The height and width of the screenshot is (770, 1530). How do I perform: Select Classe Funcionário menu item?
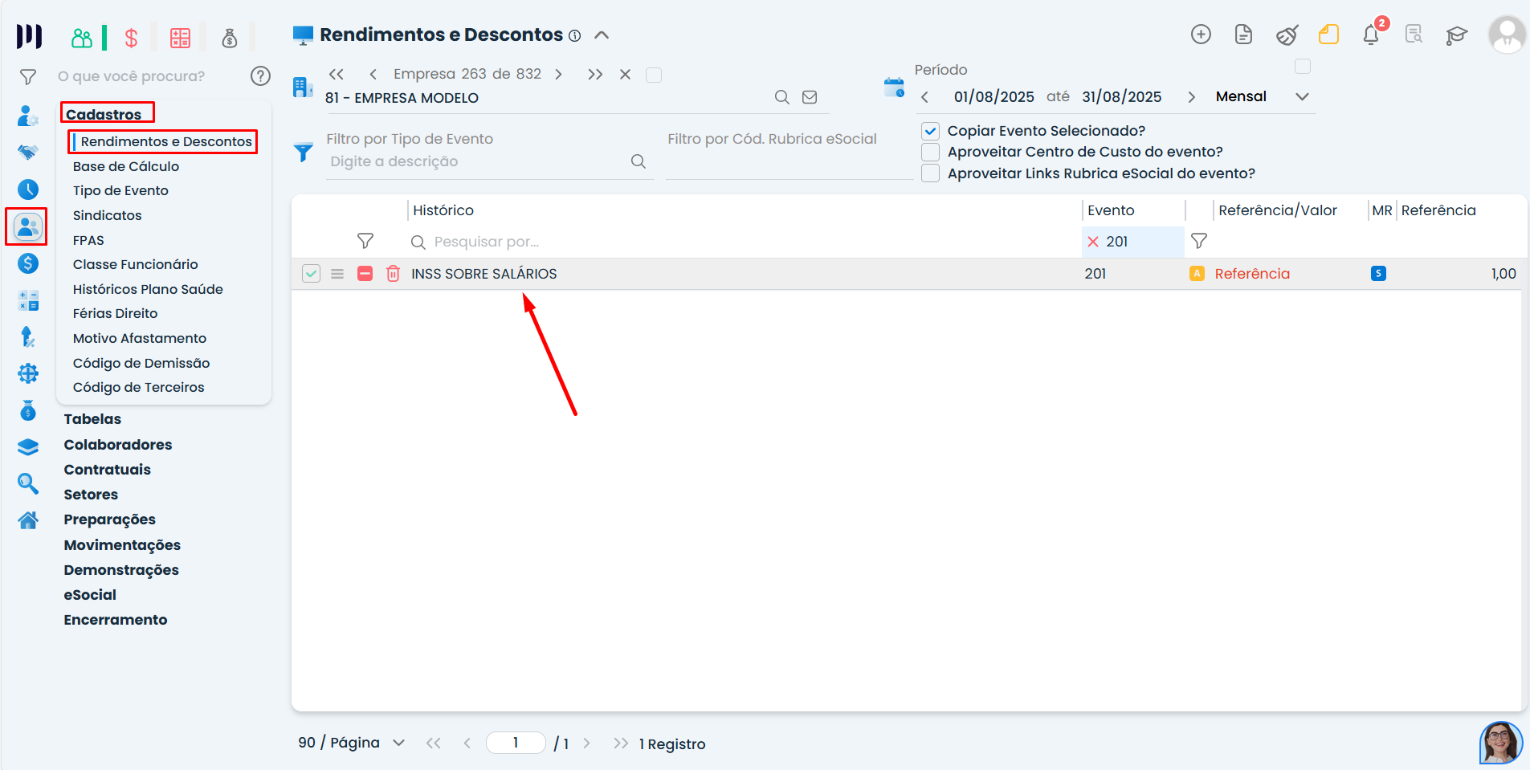coord(135,264)
